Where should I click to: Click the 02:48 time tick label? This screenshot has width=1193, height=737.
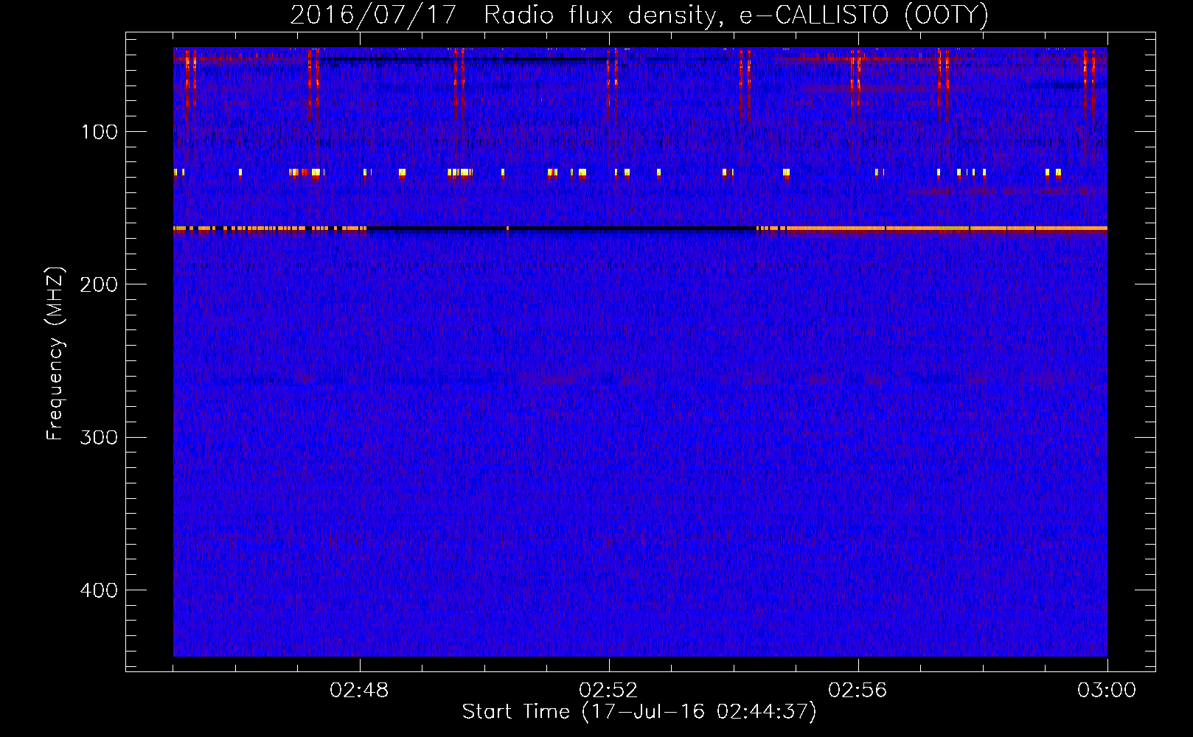359,691
